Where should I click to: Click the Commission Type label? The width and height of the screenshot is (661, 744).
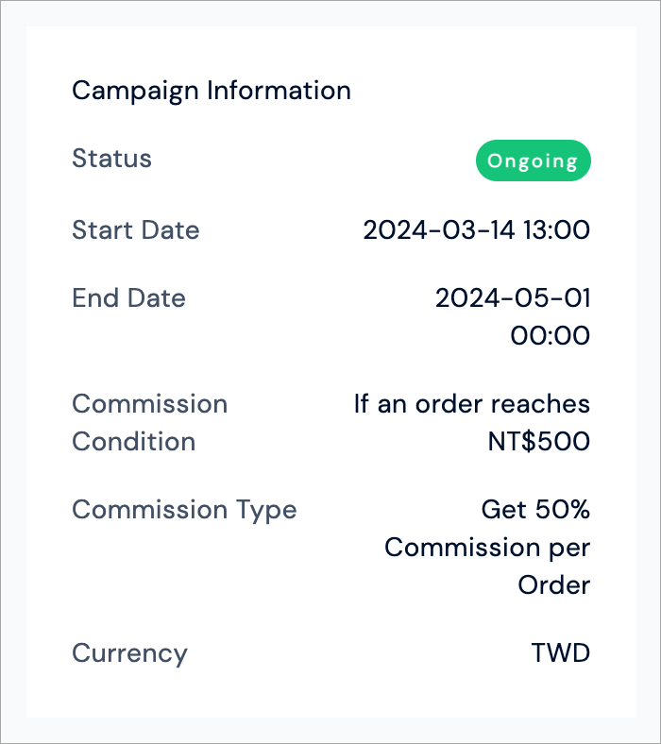pyautogui.click(x=184, y=511)
